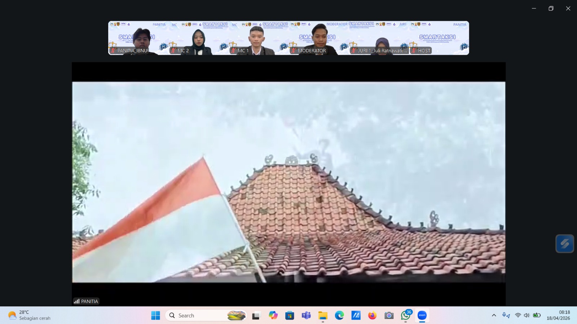Expand hidden system tray icons chevron

[494, 315]
